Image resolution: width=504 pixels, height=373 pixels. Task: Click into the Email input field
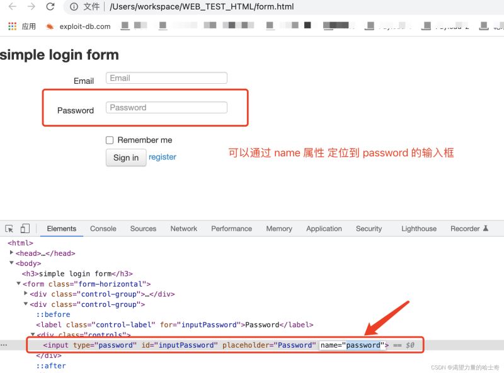pyautogui.click(x=166, y=78)
